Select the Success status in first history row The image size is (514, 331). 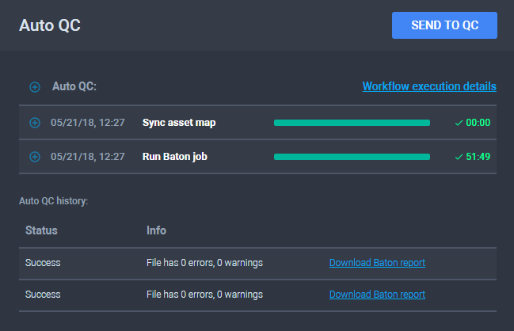(x=43, y=263)
